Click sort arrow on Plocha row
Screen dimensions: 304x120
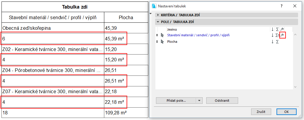(272, 42)
